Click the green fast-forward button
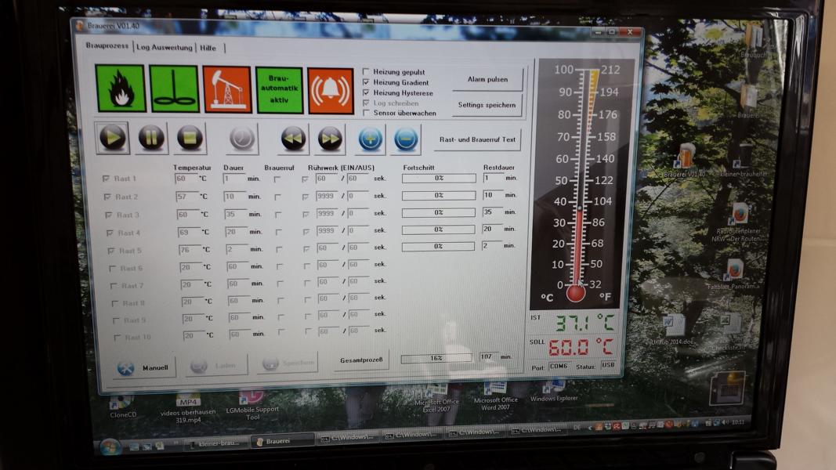This screenshot has width=836, height=470. pos(331,139)
